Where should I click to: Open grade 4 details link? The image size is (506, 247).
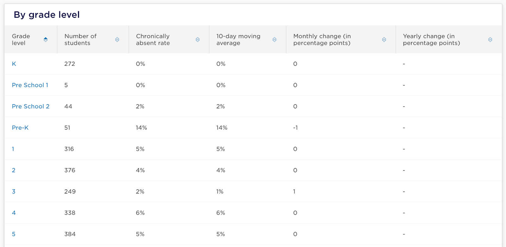click(x=14, y=213)
